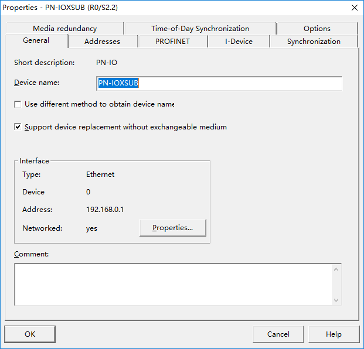Open the Addresses tab
This screenshot has height=349, width=364.
102,42
